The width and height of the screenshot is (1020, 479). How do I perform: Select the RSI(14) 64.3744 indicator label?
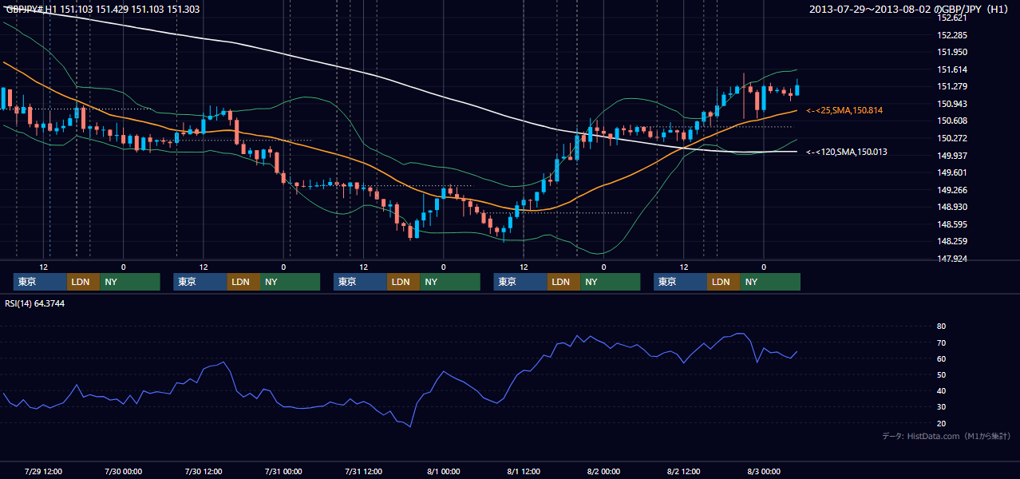point(35,303)
